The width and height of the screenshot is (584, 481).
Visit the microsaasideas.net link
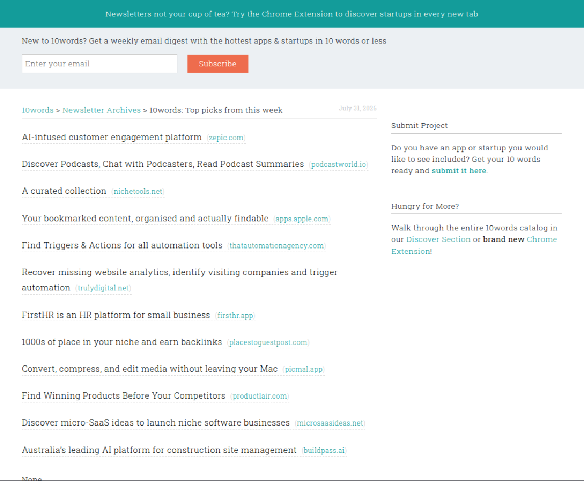pos(330,423)
